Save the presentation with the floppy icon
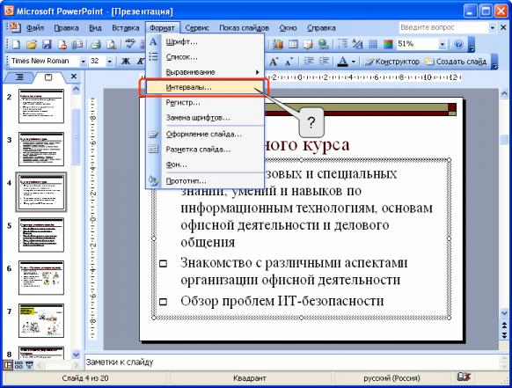 pos(47,44)
